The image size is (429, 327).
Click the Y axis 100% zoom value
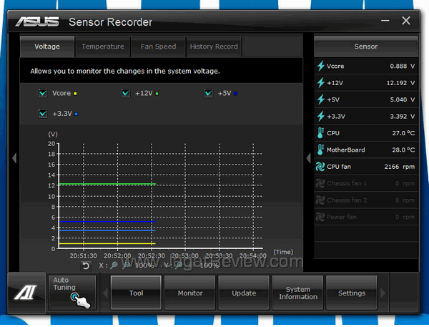point(209,265)
